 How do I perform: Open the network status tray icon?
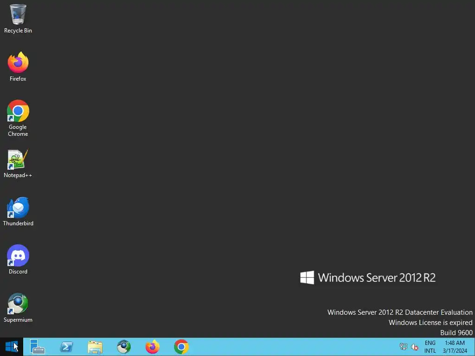tap(403, 347)
